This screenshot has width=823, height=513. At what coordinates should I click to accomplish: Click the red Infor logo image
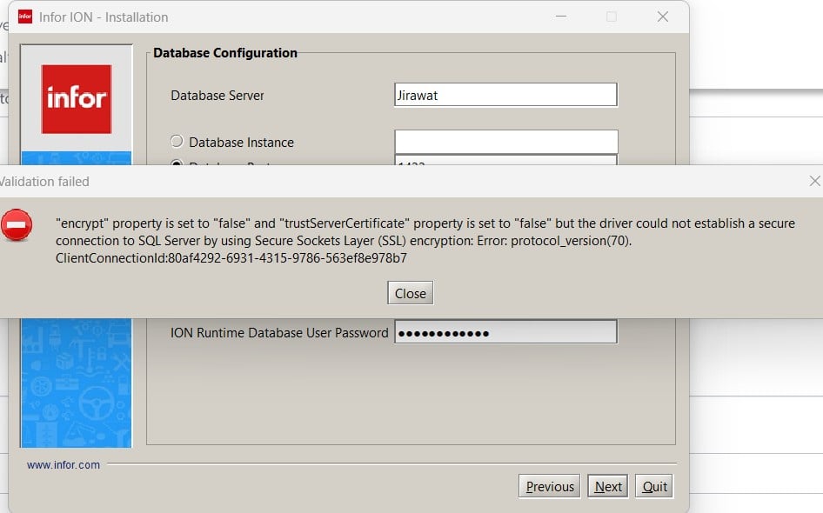pos(77,99)
